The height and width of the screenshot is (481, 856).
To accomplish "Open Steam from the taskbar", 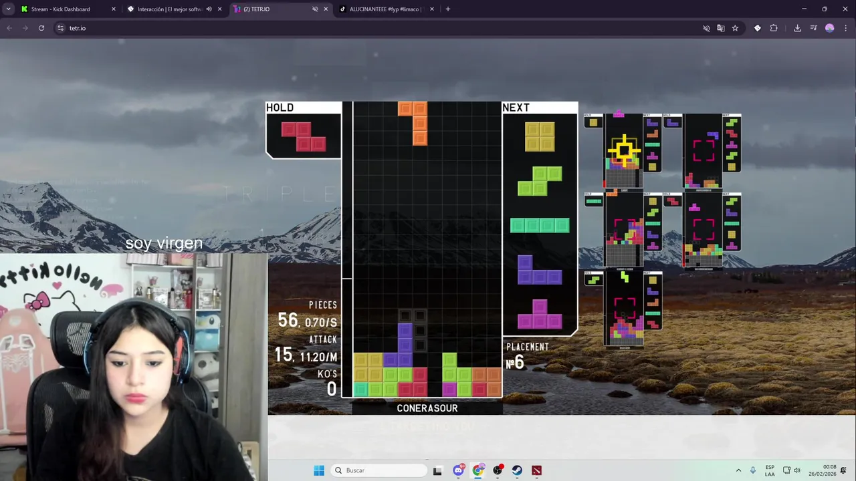I will pos(517,470).
